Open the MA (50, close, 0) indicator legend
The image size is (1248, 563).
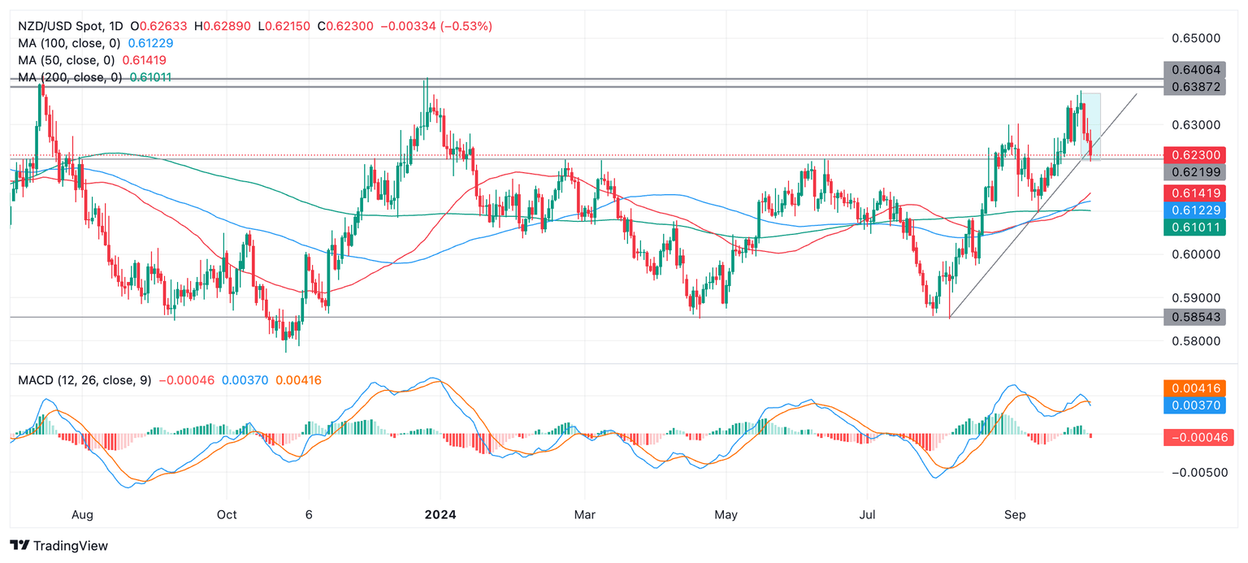coord(66,60)
